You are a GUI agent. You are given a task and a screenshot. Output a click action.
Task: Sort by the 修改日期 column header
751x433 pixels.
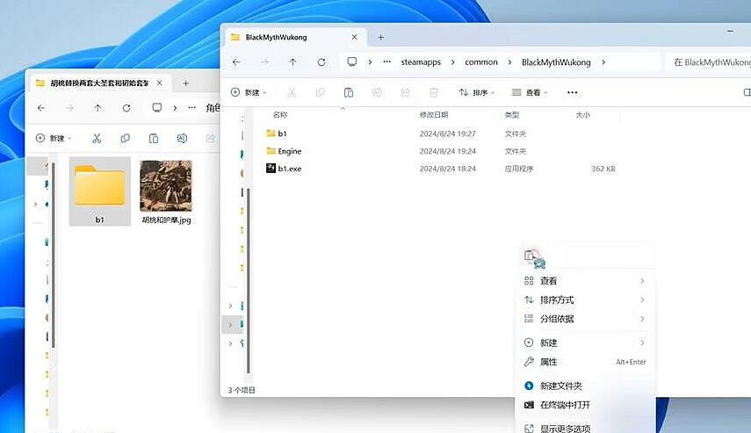coord(434,115)
